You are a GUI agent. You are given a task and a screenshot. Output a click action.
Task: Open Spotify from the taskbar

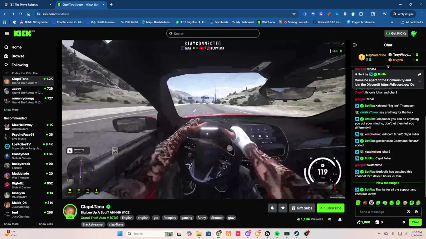click(x=277, y=234)
